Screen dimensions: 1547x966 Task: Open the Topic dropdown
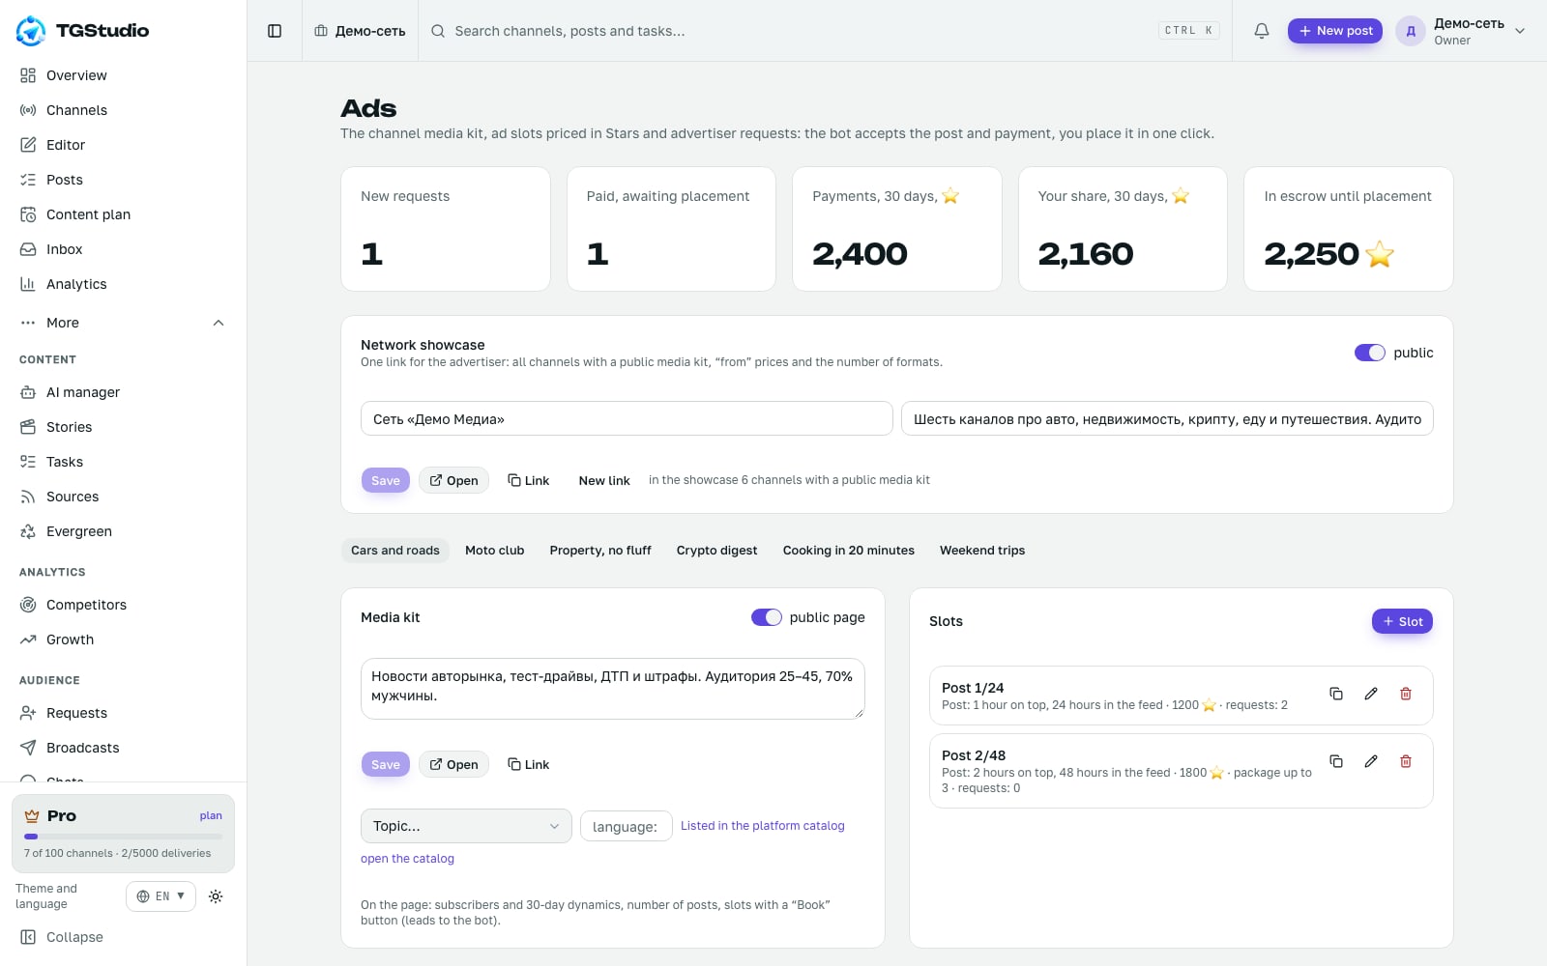(466, 826)
